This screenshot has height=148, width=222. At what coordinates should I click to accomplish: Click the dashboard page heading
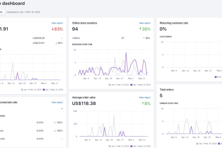12,3
